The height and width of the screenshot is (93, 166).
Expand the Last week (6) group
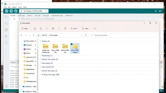tap(40, 63)
